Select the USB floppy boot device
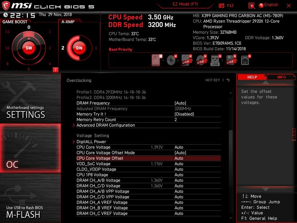 231,60
